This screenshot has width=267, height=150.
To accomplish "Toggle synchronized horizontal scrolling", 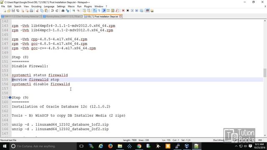I will pos(89,11).
